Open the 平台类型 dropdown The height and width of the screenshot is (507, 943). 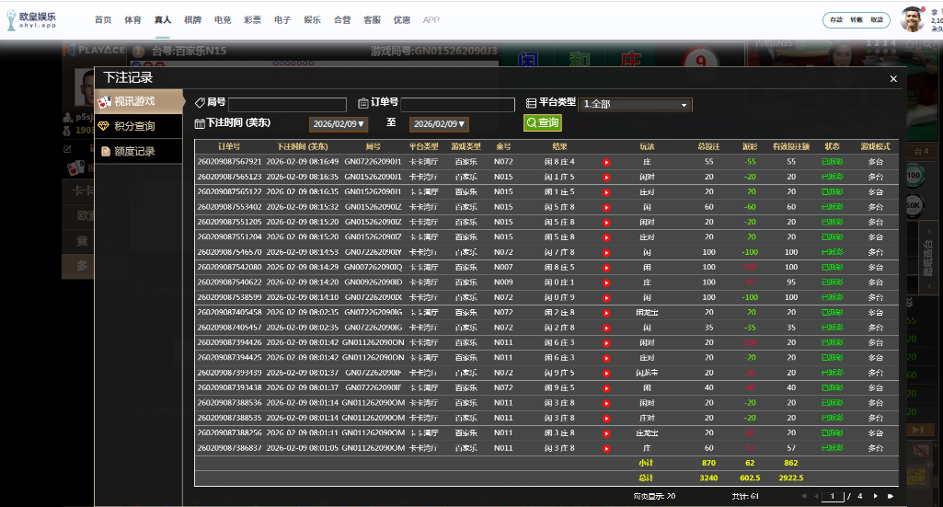(x=635, y=105)
